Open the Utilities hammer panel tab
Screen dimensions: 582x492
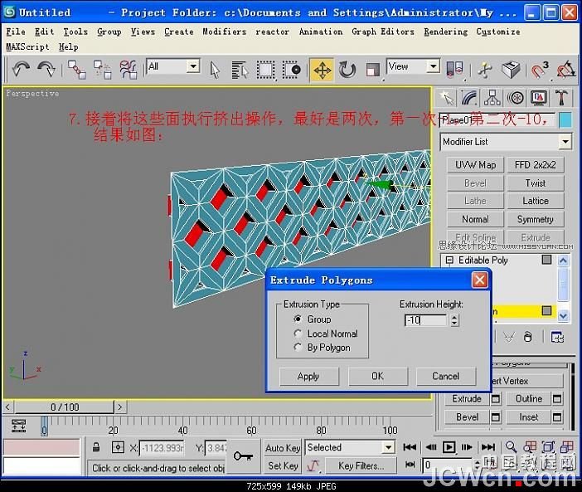click(561, 98)
